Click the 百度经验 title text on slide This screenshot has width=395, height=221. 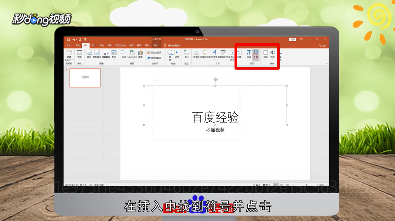[215, 117]
